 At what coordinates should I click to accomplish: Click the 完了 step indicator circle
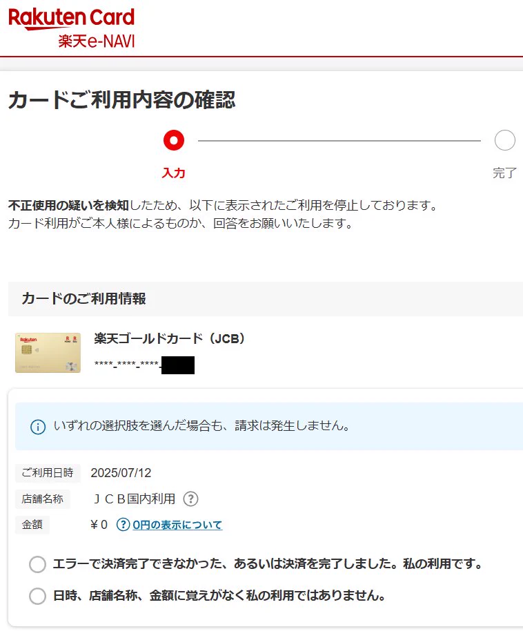(x=504, y=140)
